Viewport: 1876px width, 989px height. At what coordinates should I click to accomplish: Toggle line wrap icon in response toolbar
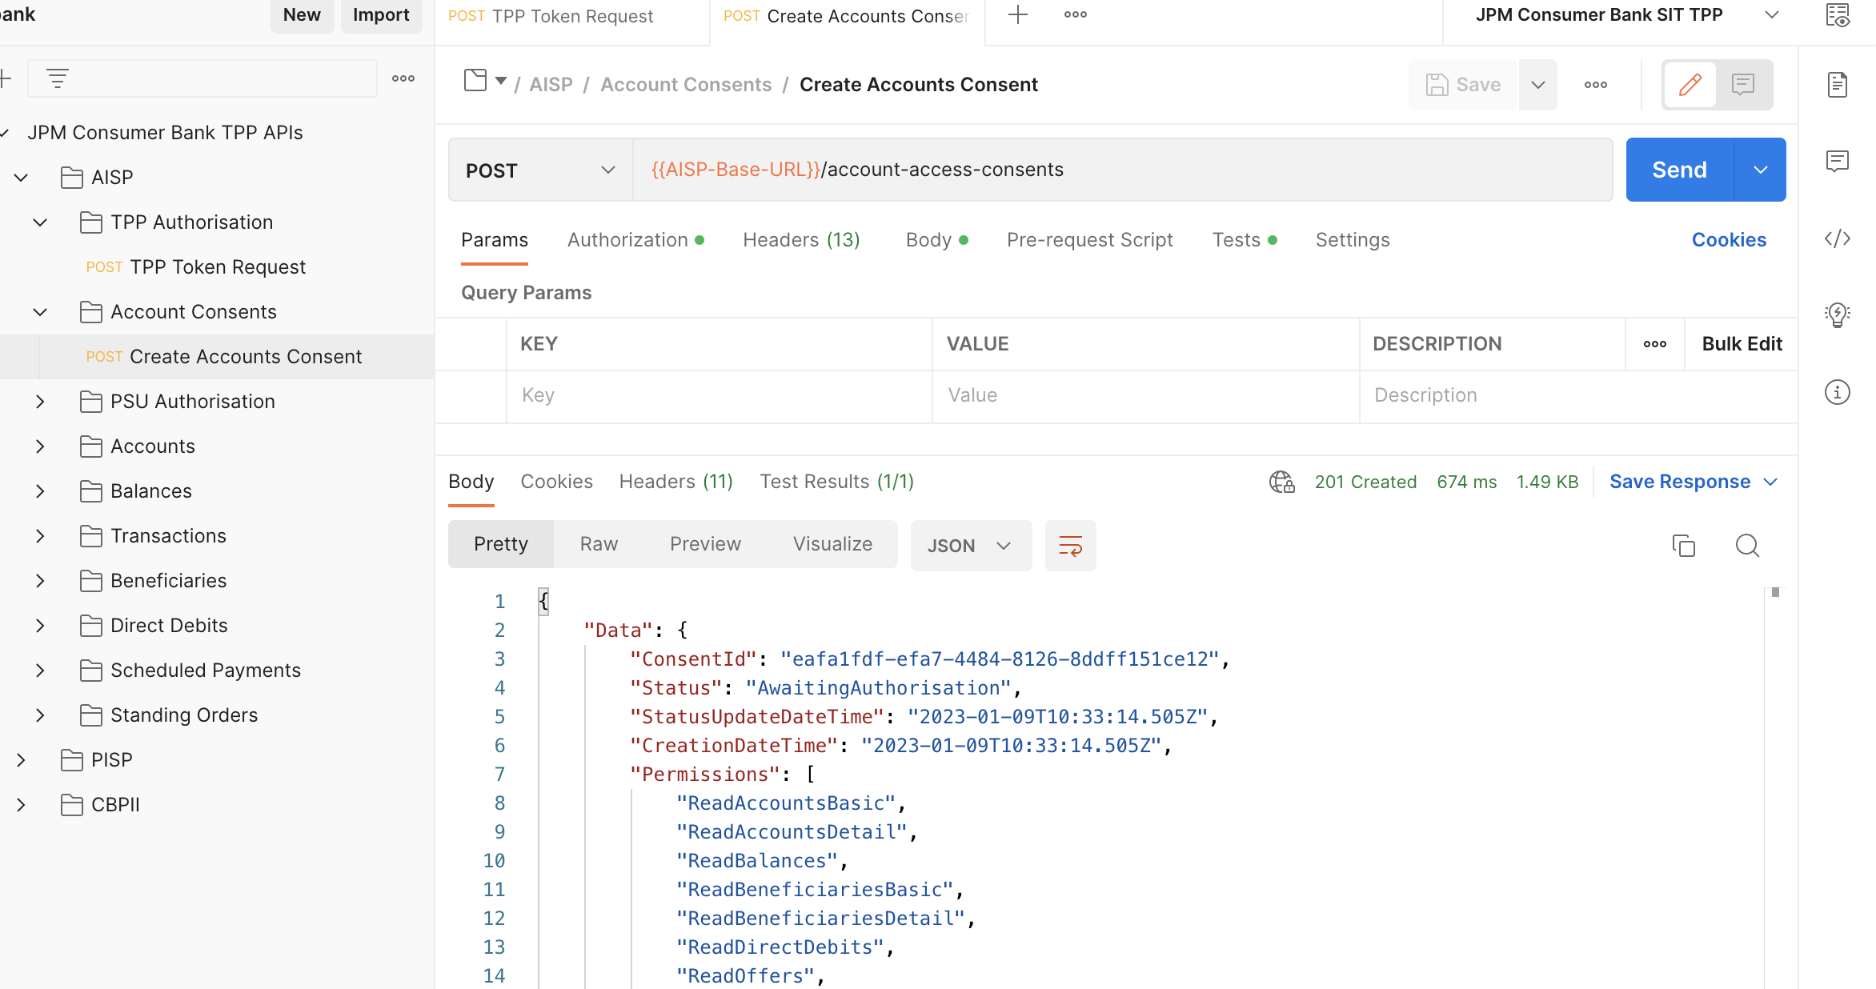pyautogui.click(x=1070, y=546)
